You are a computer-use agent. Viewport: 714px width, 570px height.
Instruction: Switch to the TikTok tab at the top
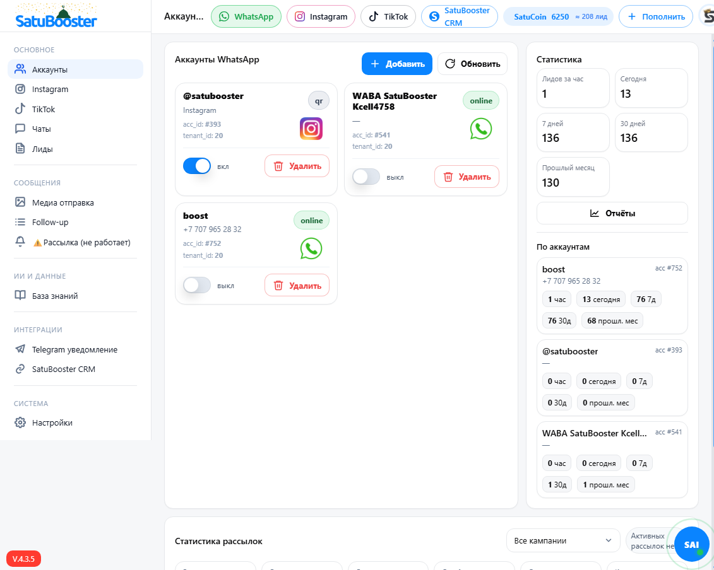click(388, 17)
